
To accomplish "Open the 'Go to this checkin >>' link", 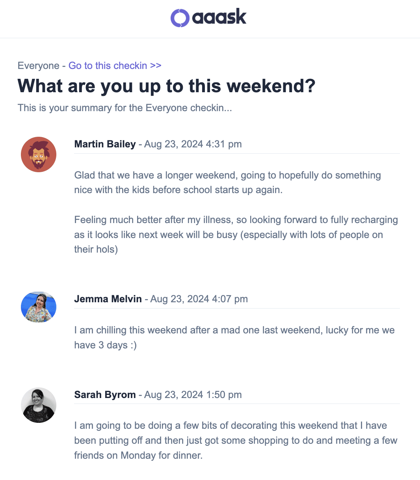I will pyautogui.click(x=115, y=65).
